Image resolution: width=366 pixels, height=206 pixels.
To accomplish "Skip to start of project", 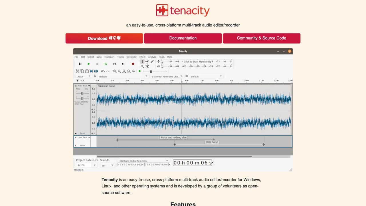I will [x=114, y=64].
